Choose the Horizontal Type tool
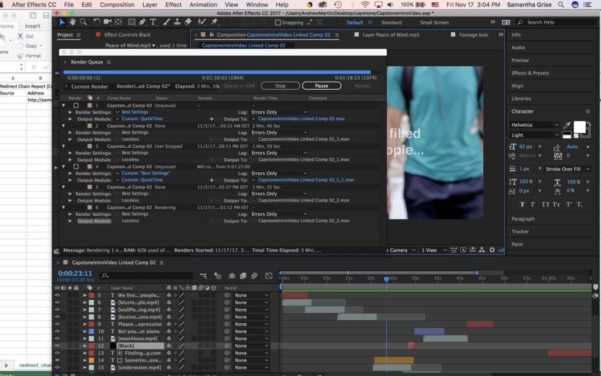 153,22
